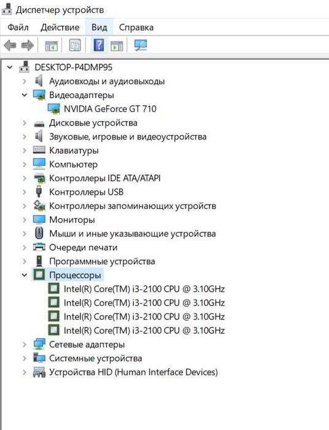Click the blue Help question mark icon
This screenshot has width=329, height=430.
point(99,45)
